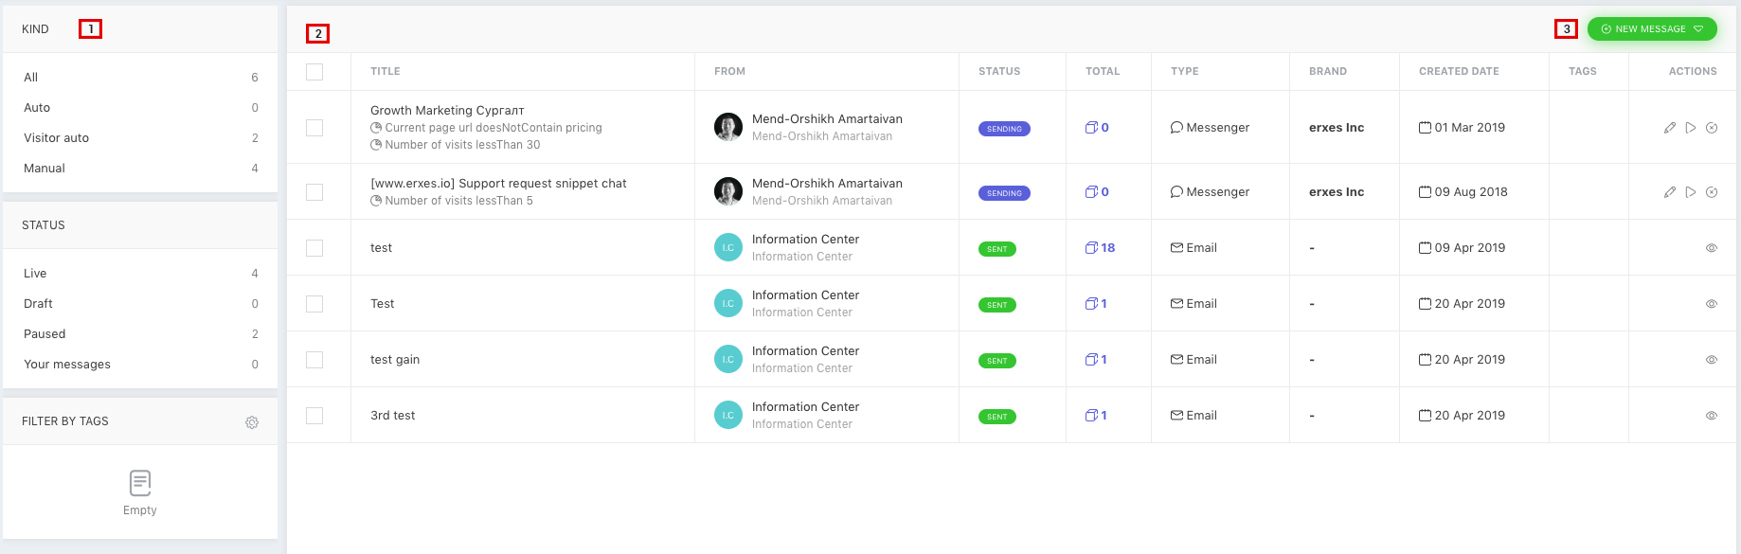The image size is (1741, 554).
Task: Open '[www.erxes.io] Support request snippet chat' title
Action: click(x=498, y=184)
